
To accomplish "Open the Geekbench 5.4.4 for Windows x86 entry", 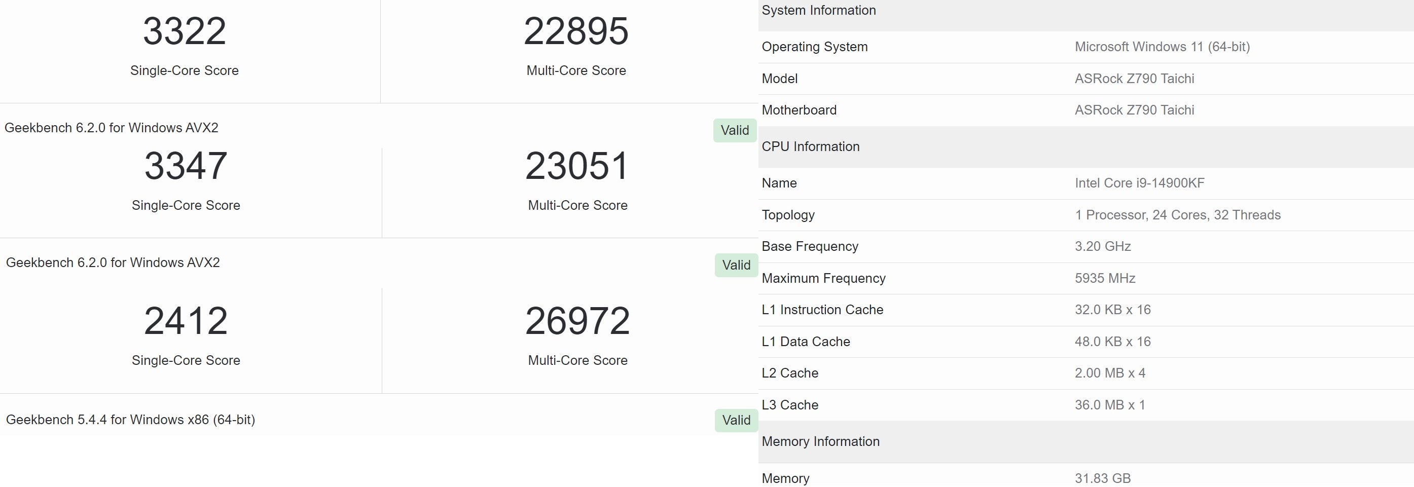I will pyautogui.click(x=131, y=420).
